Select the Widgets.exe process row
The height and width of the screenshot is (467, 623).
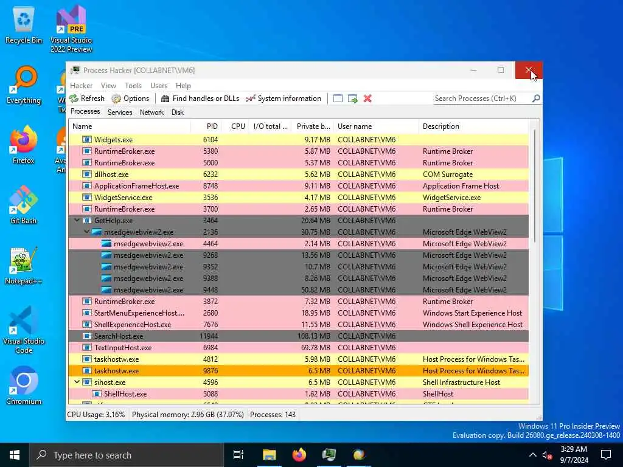point(298,139)
